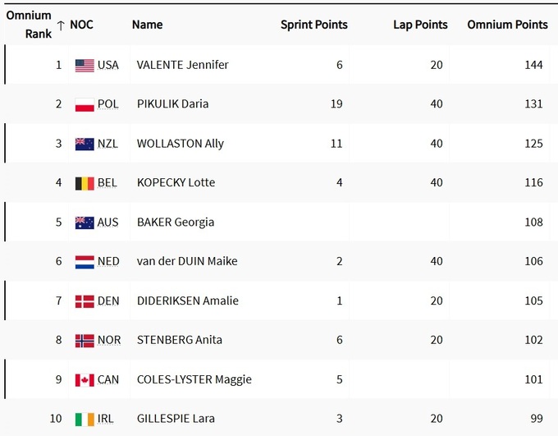This screenshot has height=436, width=558.
Task: Sort by Omnium Rank ascending arrow
Action: tap(61, 25)
